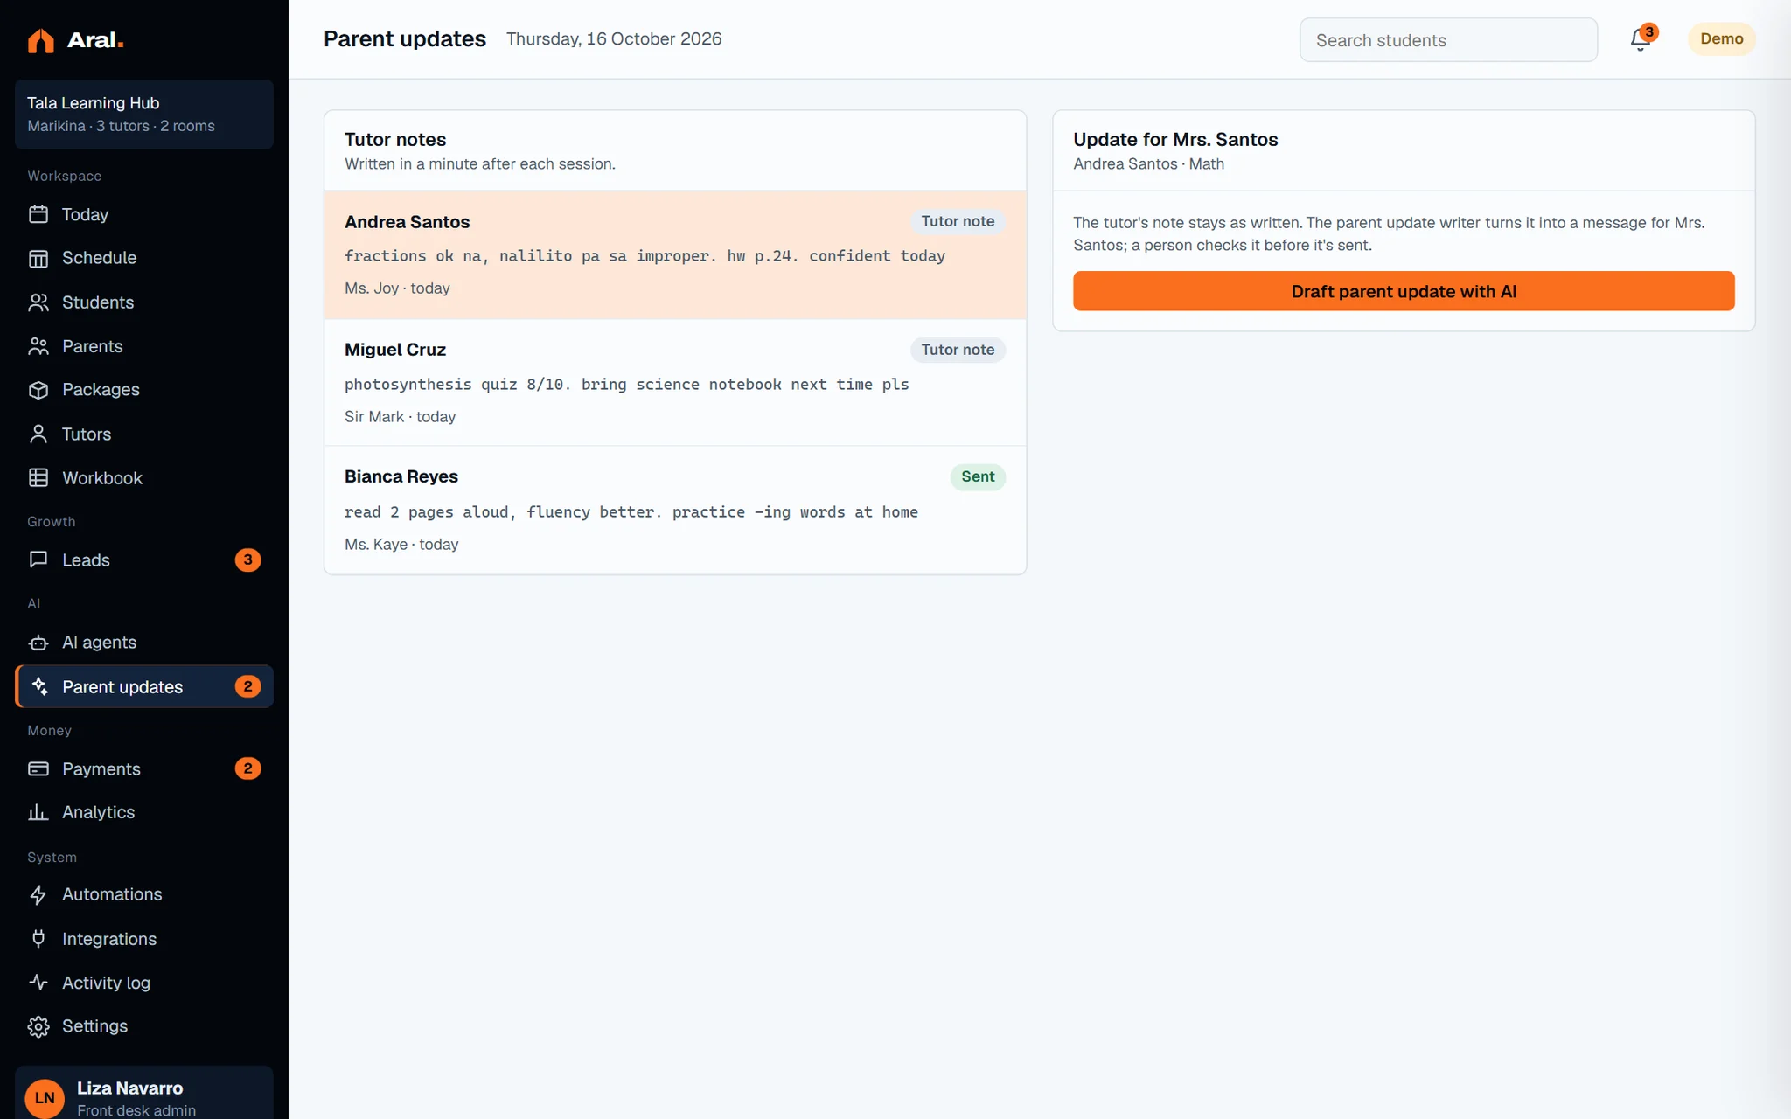Click the Sent status badge

[978, 476]
